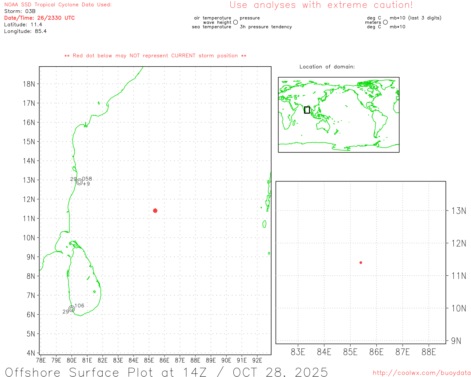Click the pressure value 058 near 13N station
This screenshot has height=377, width=471.
pyautogui.click(x=87, y=179)
